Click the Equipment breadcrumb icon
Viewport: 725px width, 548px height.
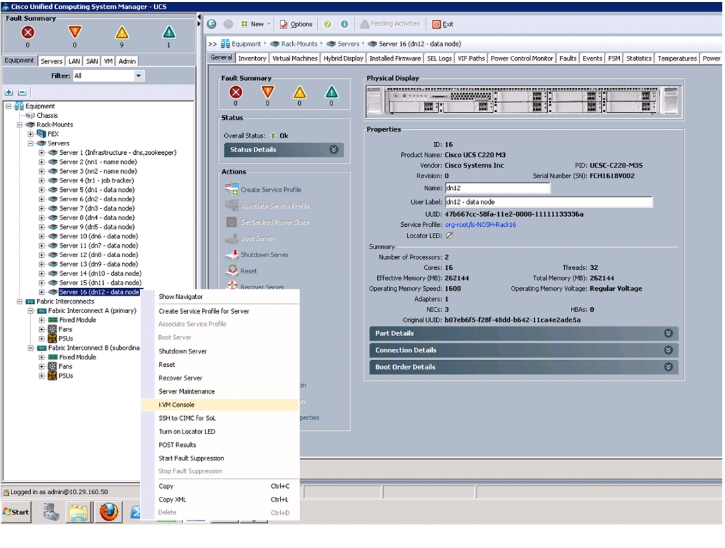(x=226, y=44)
